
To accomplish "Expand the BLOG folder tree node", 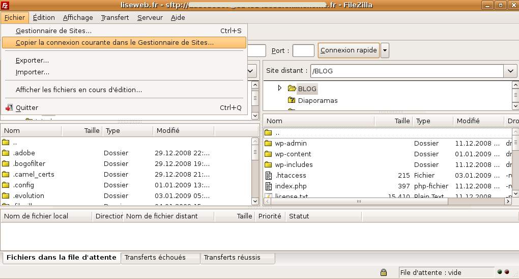I will [279, 89].
